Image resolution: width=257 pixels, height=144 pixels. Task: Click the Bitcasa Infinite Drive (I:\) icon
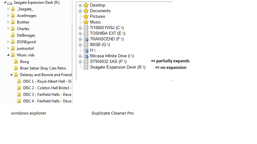pos(86,56)
